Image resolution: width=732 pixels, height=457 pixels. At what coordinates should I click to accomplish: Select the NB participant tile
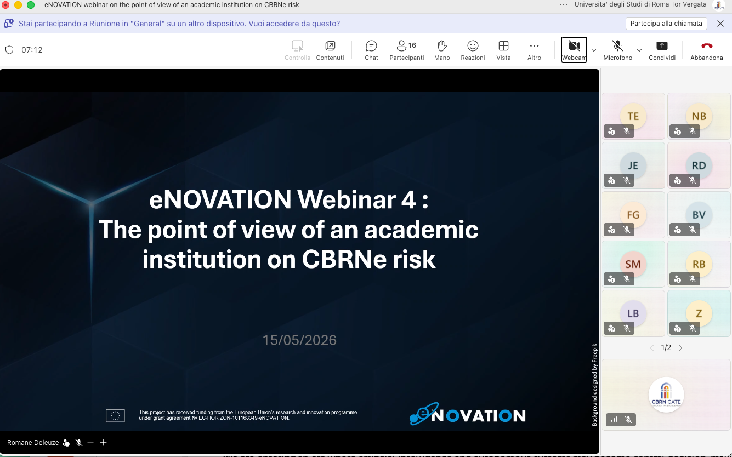699,116
